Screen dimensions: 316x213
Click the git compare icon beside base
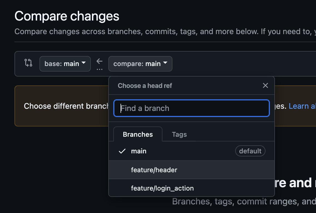[28, 63]
